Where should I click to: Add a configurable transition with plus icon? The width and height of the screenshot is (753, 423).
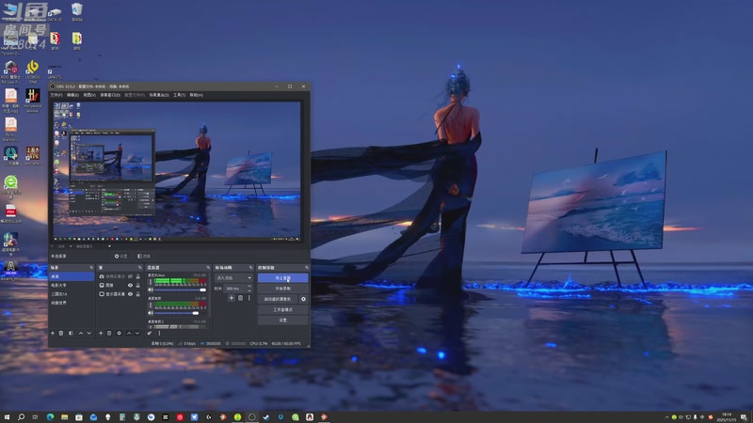click(232, 298)
